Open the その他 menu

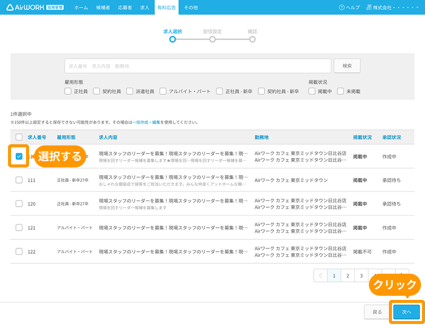[191, 8]
